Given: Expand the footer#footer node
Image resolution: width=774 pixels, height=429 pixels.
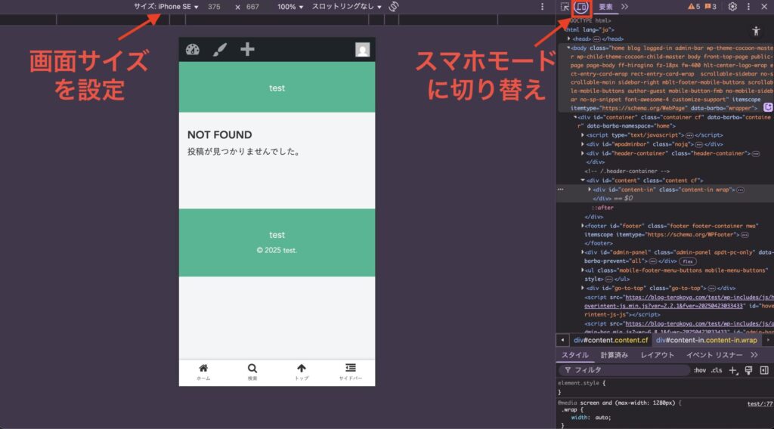Looking at the screenshot, I should [583, 225].
